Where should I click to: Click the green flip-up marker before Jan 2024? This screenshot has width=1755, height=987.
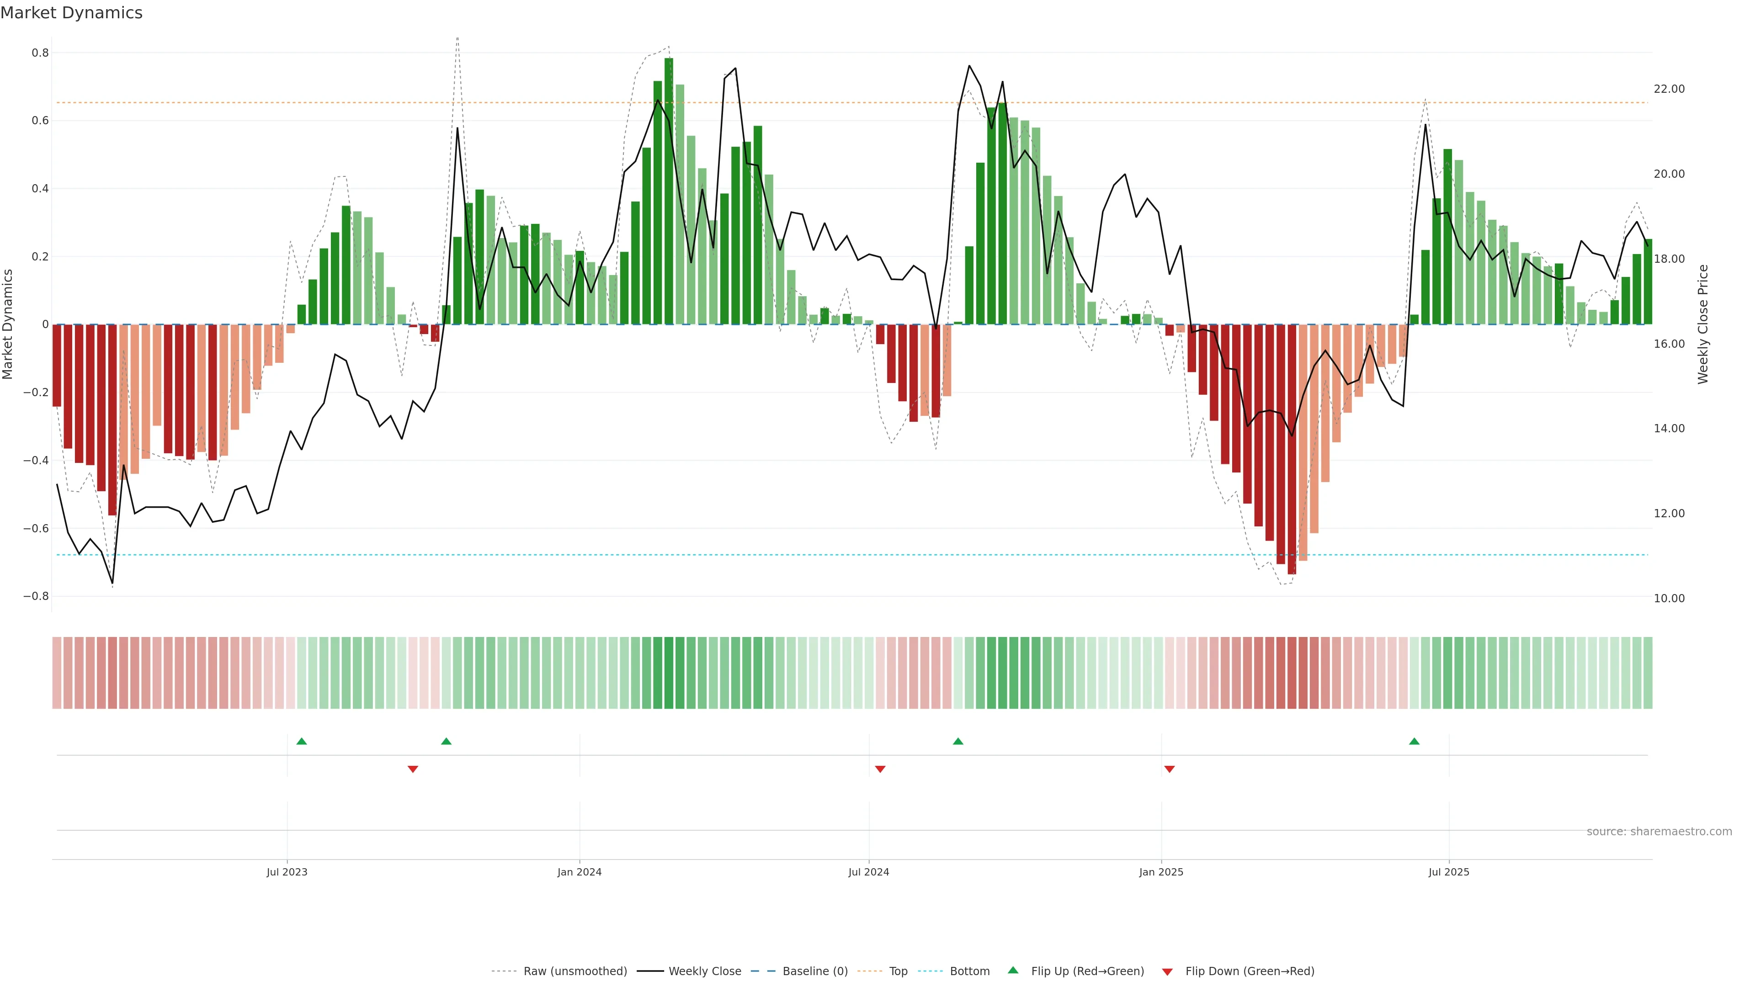click(x=446, y=741)
